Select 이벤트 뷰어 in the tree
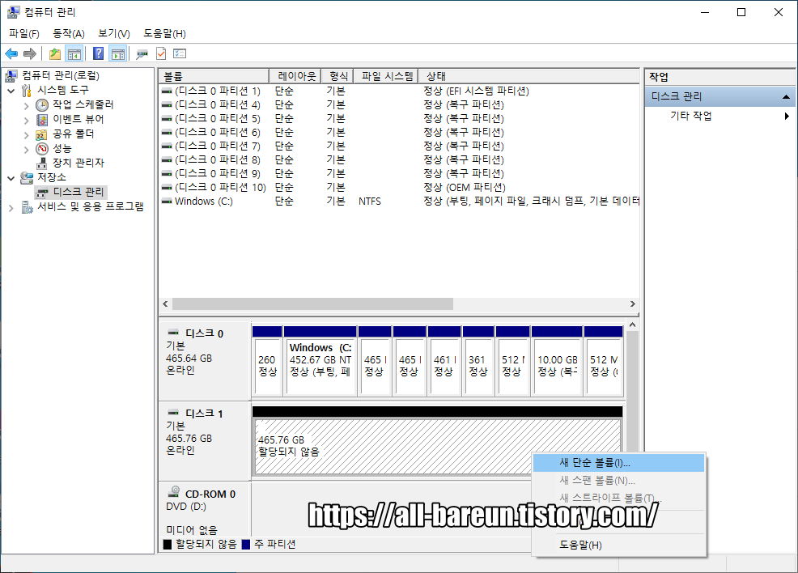798x573 pixels. [78, 119]
